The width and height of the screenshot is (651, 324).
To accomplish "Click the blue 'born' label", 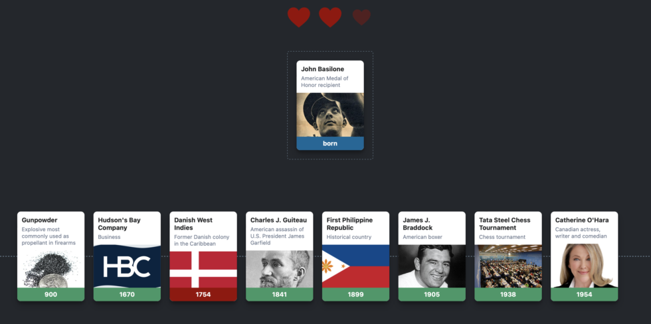I will pyautogui.click(x=330, y=143).
